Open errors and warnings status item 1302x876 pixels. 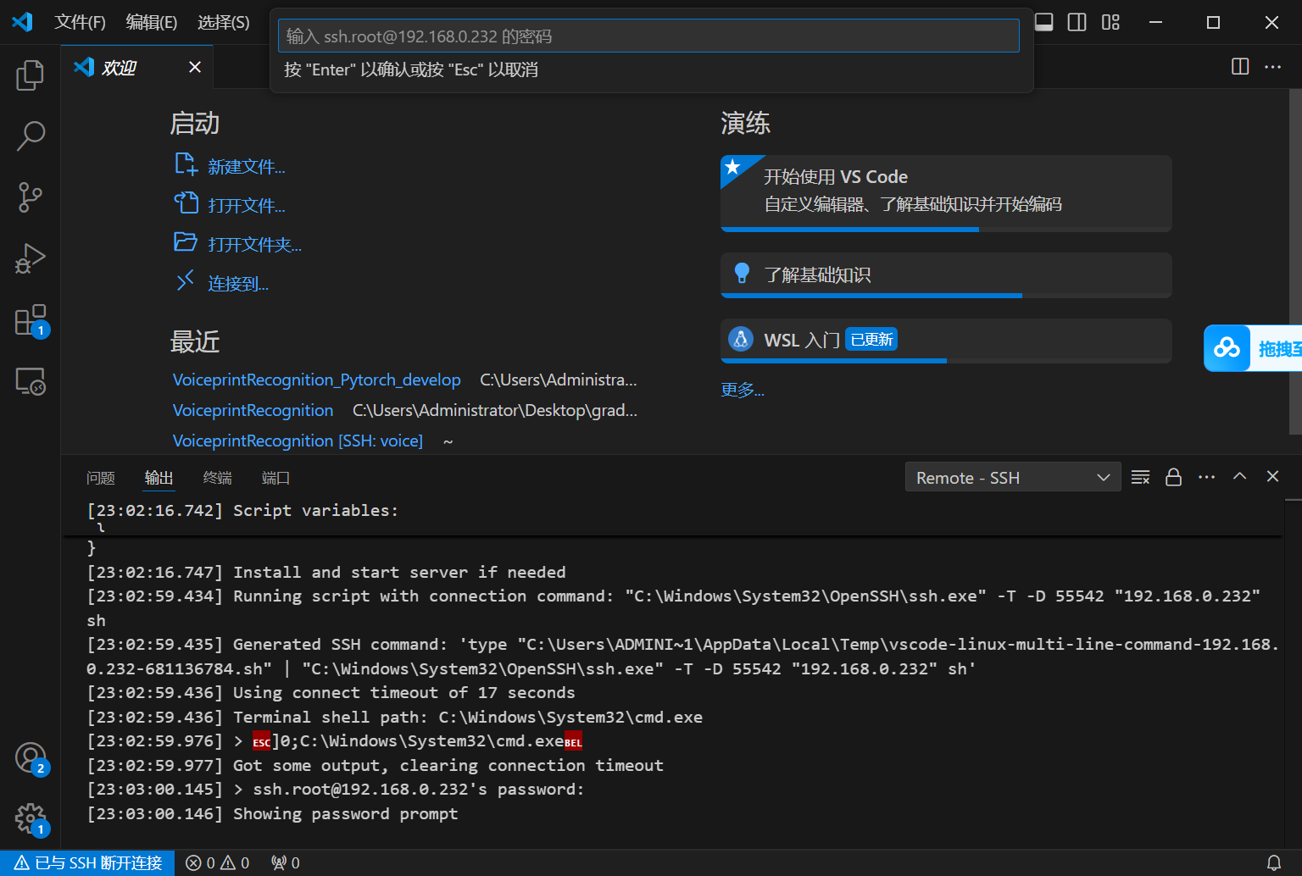(x=218, y=862)
